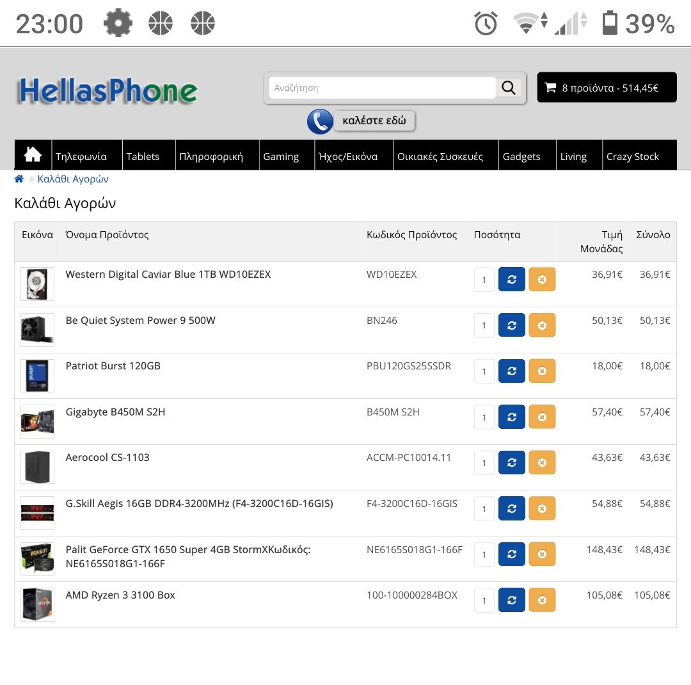
Task: Click the Καλάθι Αγορών breadcrumb link
Action: 73,179
